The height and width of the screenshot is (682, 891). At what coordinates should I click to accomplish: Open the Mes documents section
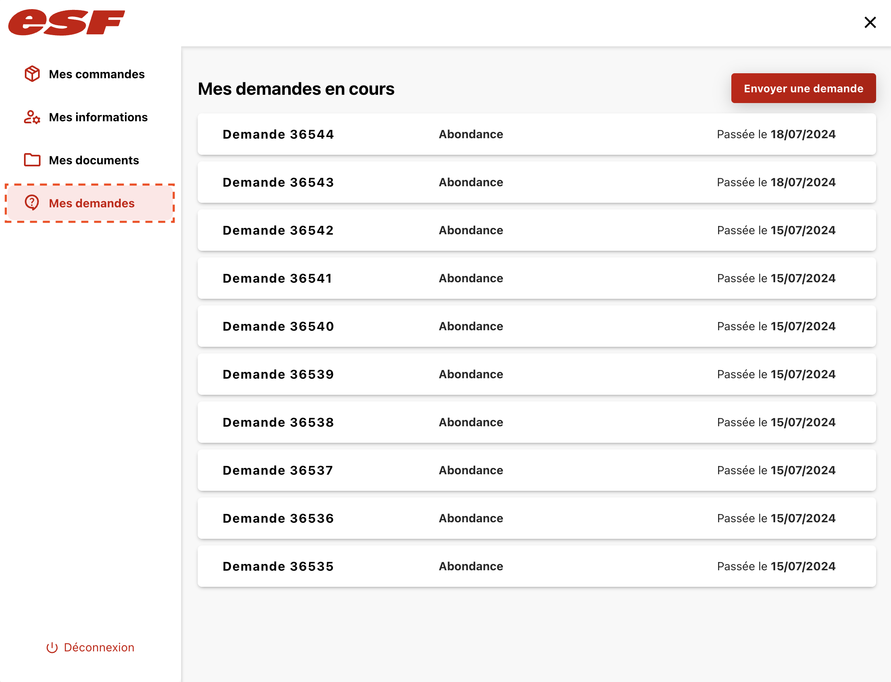tap(94, 160)
